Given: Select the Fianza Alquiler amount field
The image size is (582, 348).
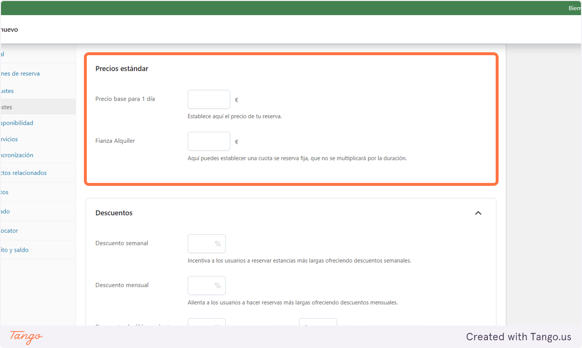Looking at the screenshot, I should pyautogui.click(x=209, y=141).
